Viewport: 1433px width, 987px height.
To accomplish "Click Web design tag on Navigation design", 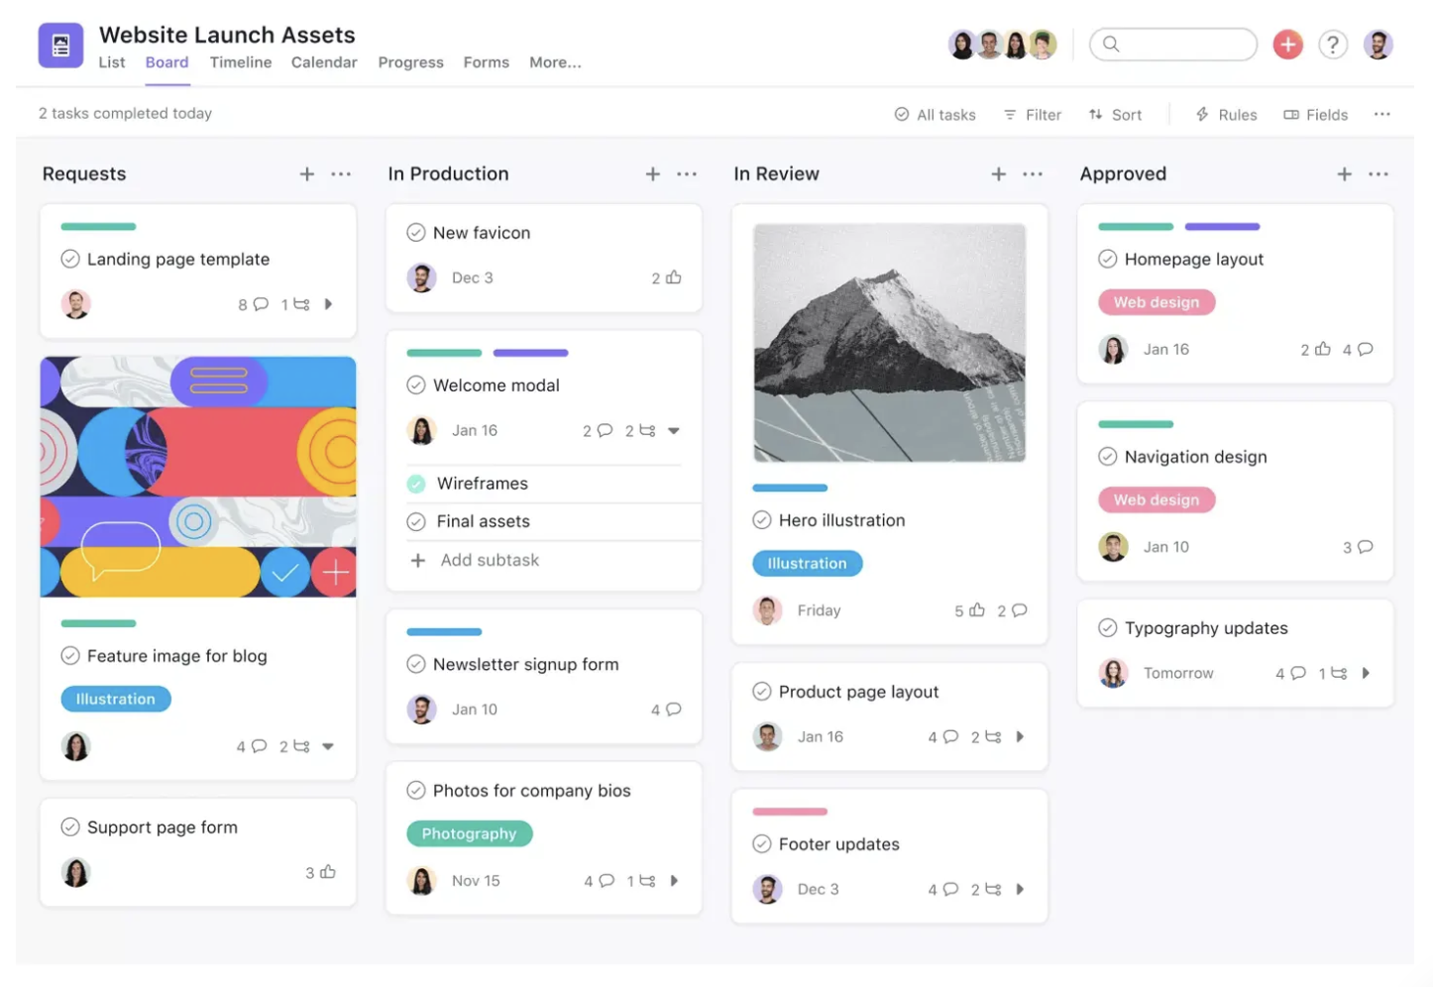I will (1157, 500).
